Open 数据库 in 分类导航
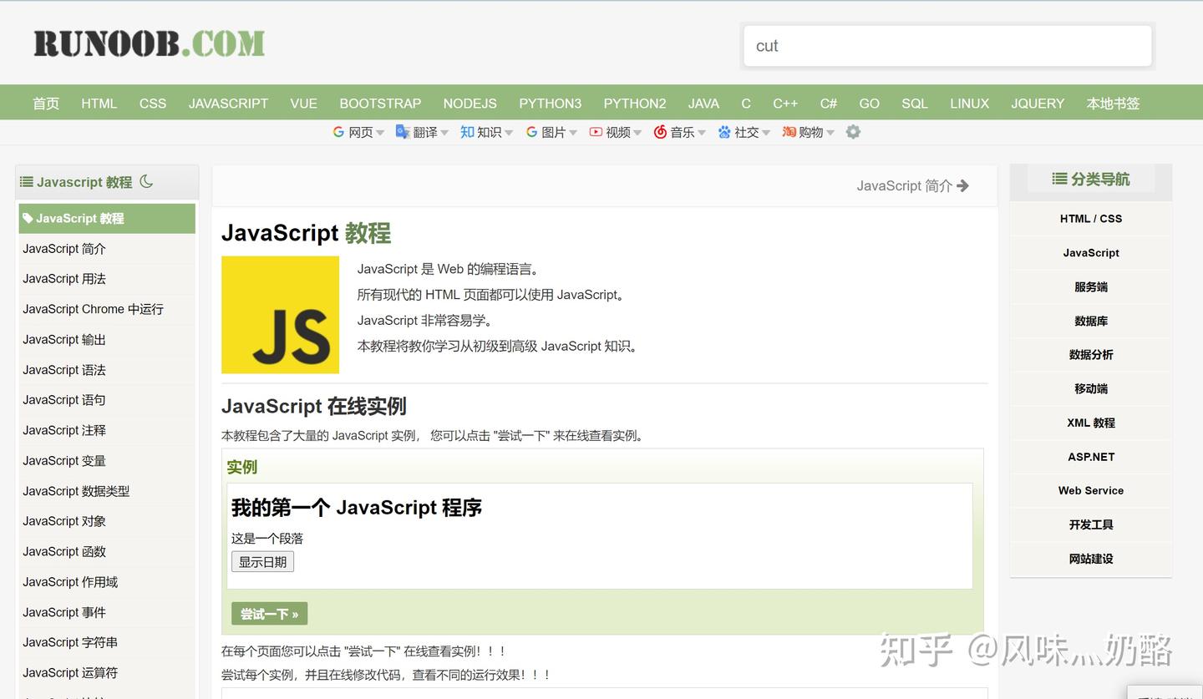The width and height of the screenshot is (1203, 699). pos(1091,322)
